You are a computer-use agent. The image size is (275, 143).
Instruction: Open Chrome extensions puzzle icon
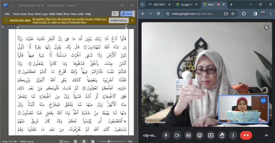244,14
